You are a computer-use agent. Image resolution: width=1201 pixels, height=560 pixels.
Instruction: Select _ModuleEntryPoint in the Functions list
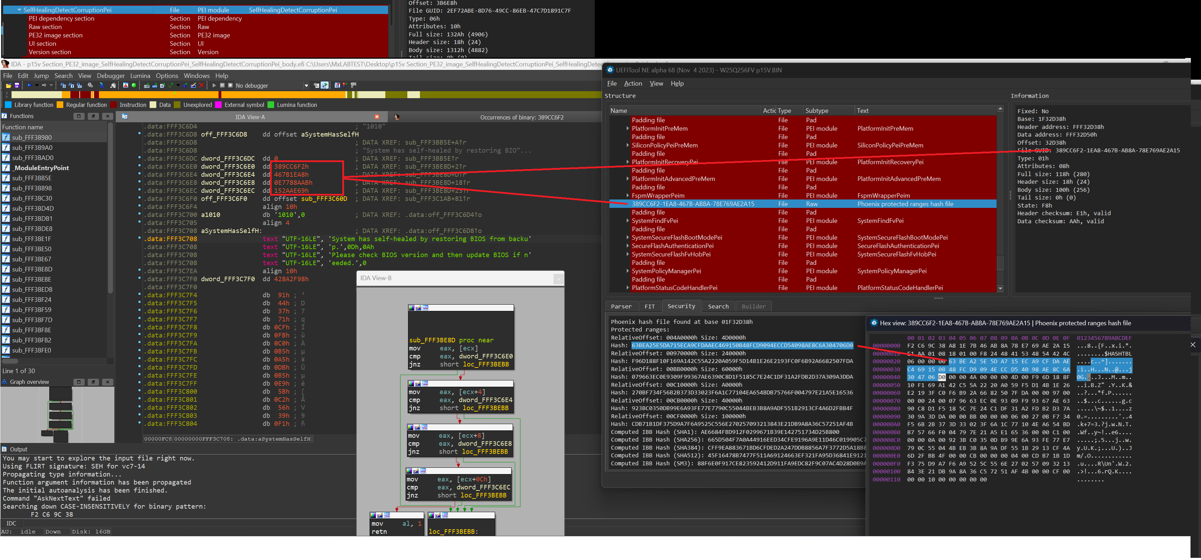(41, 168)
